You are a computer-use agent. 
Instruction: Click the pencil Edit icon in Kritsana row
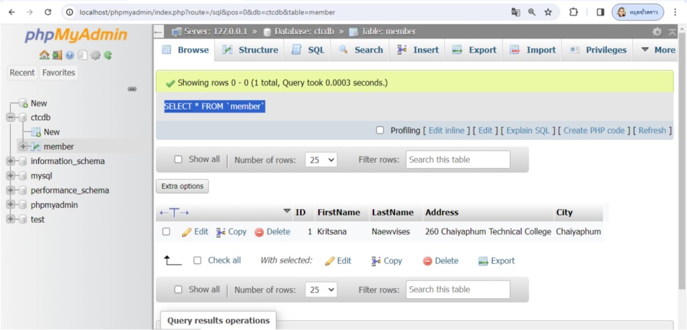click(187, 232)
